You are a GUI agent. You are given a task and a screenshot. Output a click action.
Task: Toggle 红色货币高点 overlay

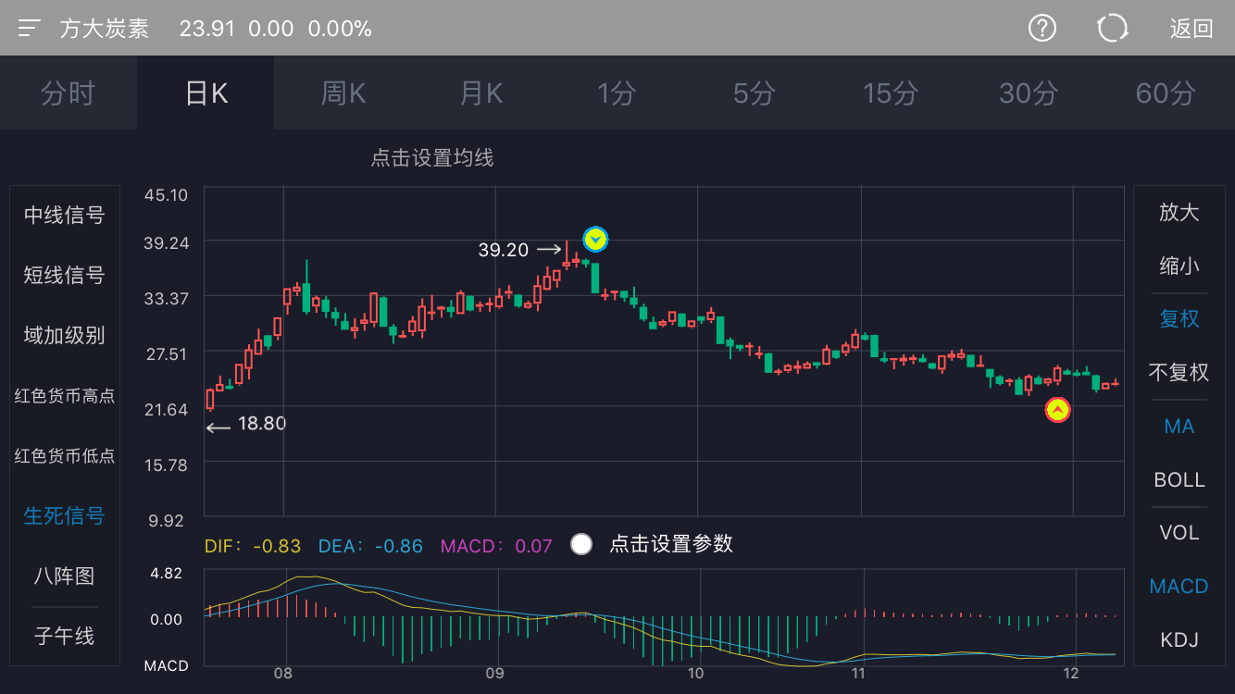coord(65,396)
